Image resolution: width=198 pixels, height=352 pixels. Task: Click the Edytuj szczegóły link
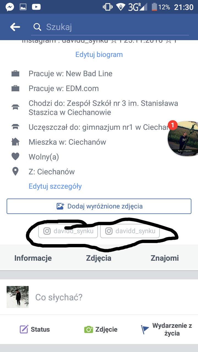pos(55,186)
